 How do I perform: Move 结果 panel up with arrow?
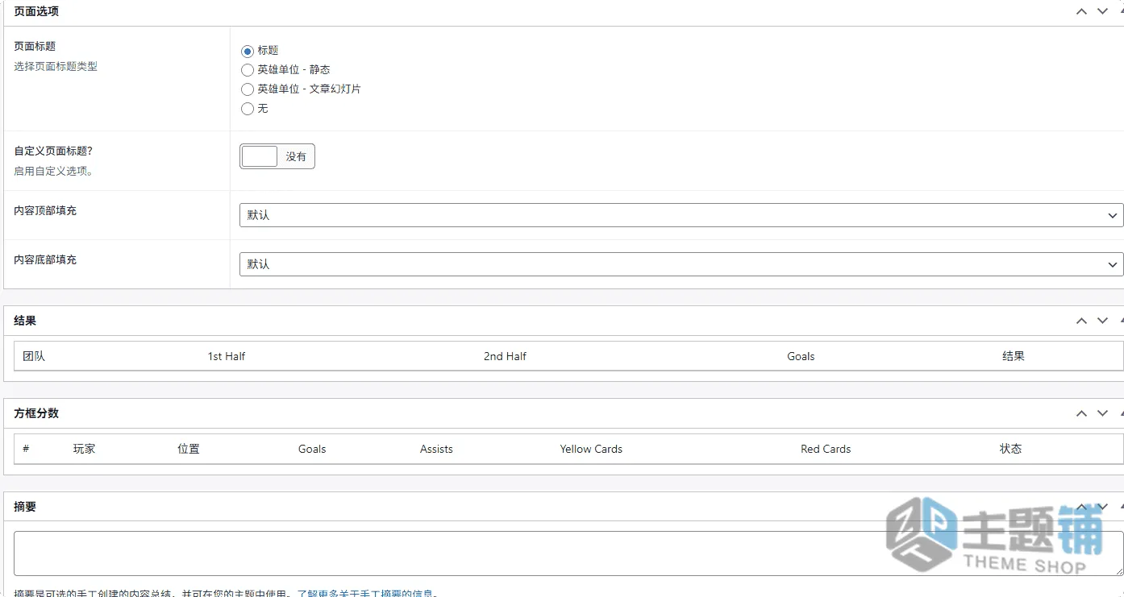point(1081,321)
